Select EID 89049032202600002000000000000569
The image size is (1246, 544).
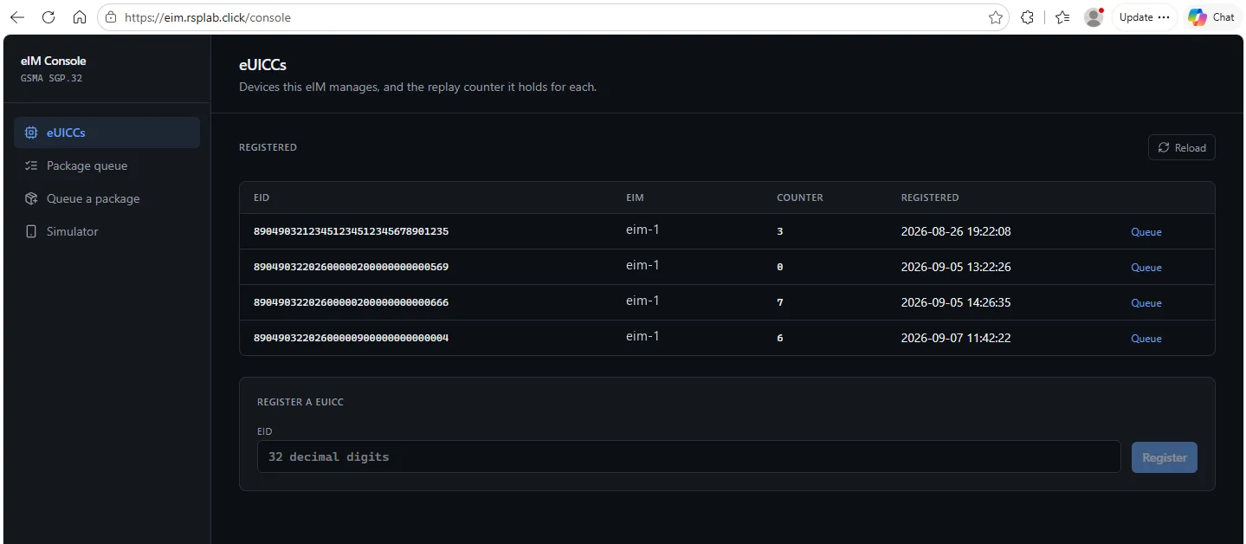pos(351,267)
